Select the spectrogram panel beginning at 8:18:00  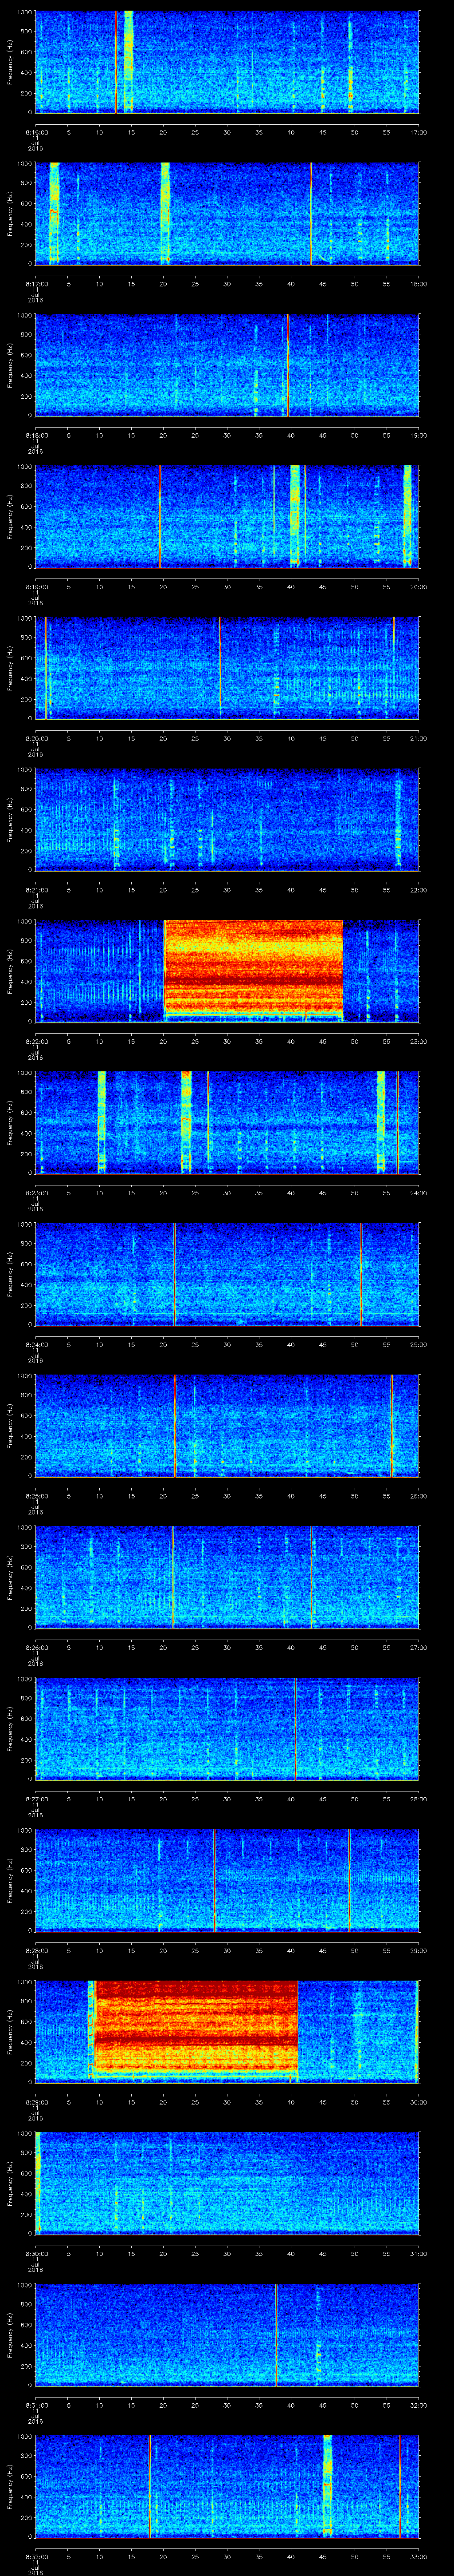[x=227, y=365]
